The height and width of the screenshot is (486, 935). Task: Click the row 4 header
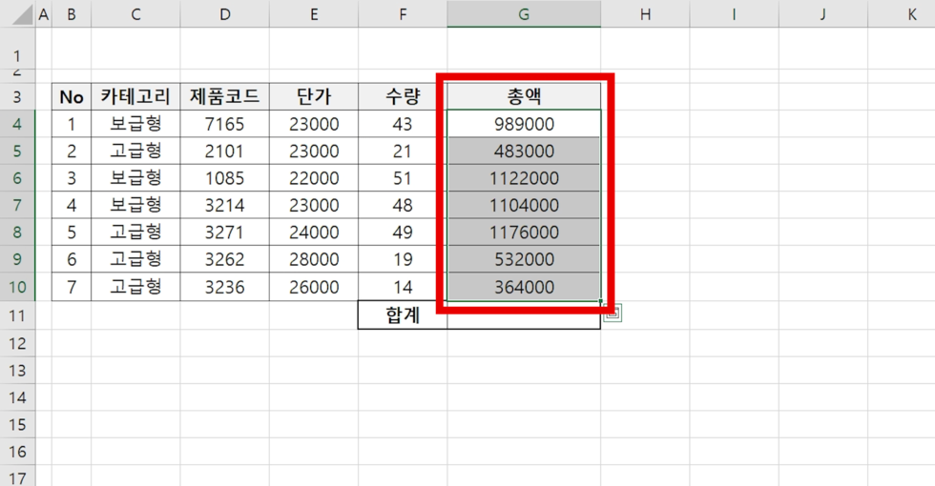(17, 124)
